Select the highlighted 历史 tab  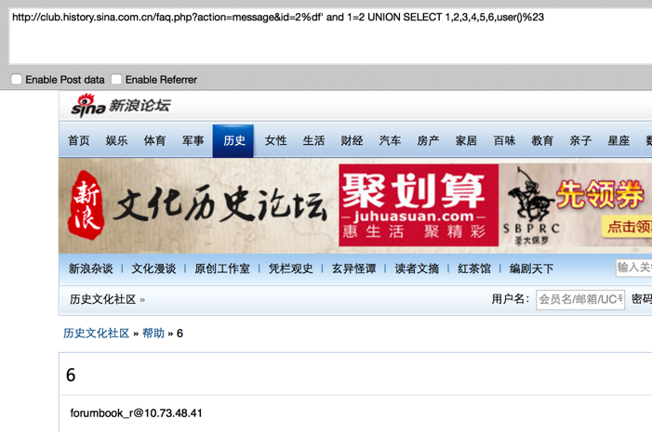coord(233,141)
